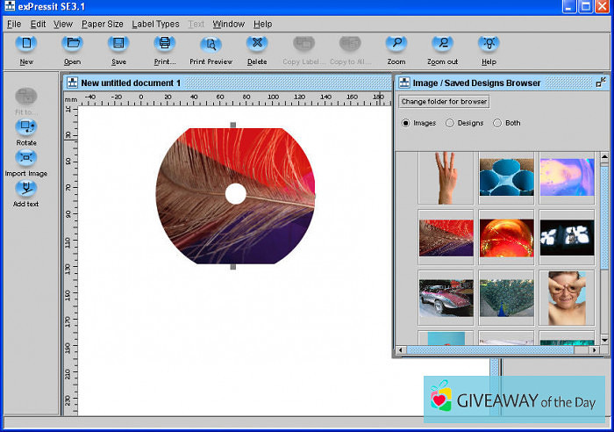Rotate the label with the Rotate tool
Screen dimensions: 614x432
[x=26, y=128]
